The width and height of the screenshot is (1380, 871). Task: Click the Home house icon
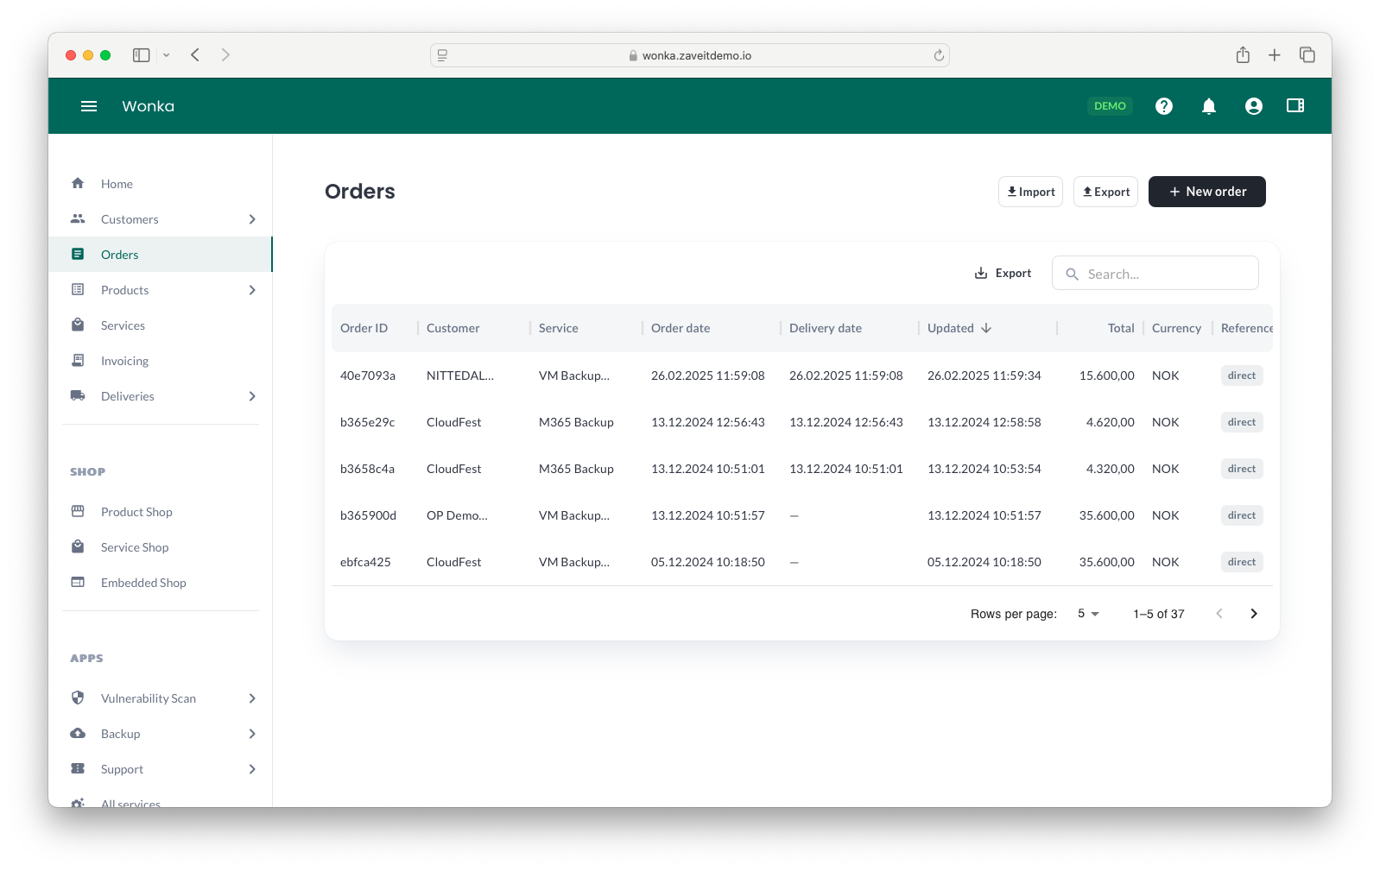(x=78, y=183)
